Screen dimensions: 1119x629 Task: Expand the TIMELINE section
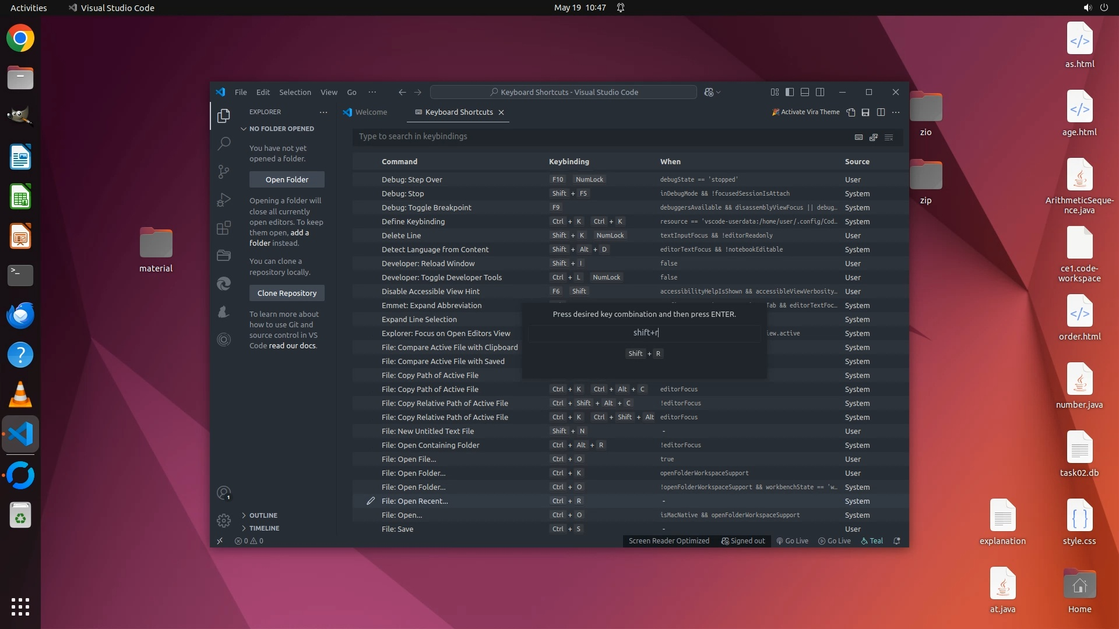pos(264,528)
